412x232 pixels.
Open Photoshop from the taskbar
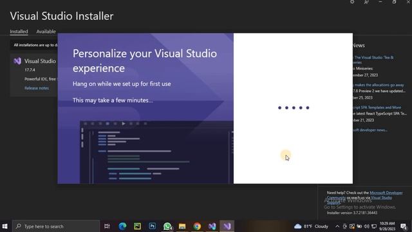point(152,226)
